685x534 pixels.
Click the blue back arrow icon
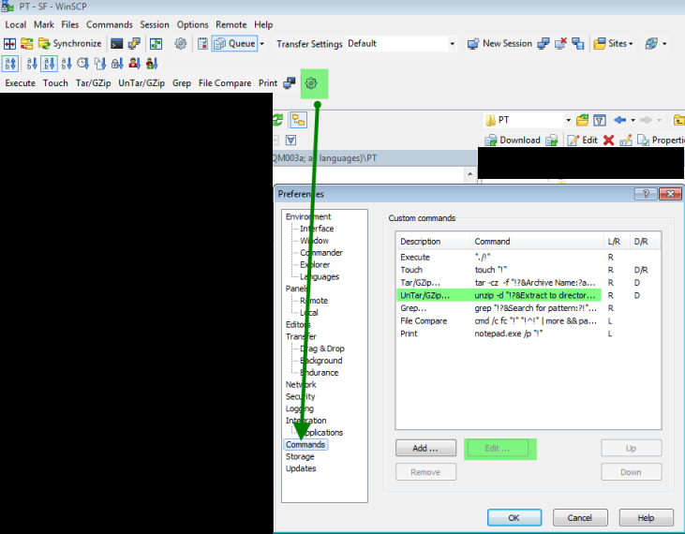619,120
